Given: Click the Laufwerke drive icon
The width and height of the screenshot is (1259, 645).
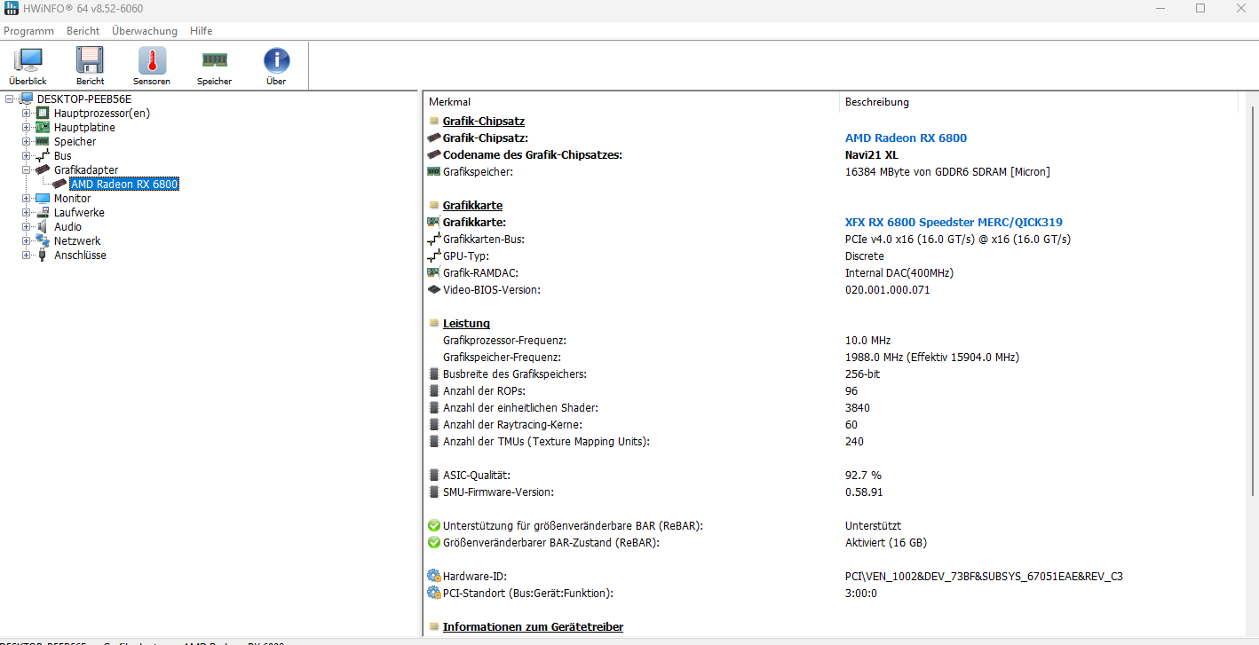Looking at the screenshot, I should [x=43, y=212].
